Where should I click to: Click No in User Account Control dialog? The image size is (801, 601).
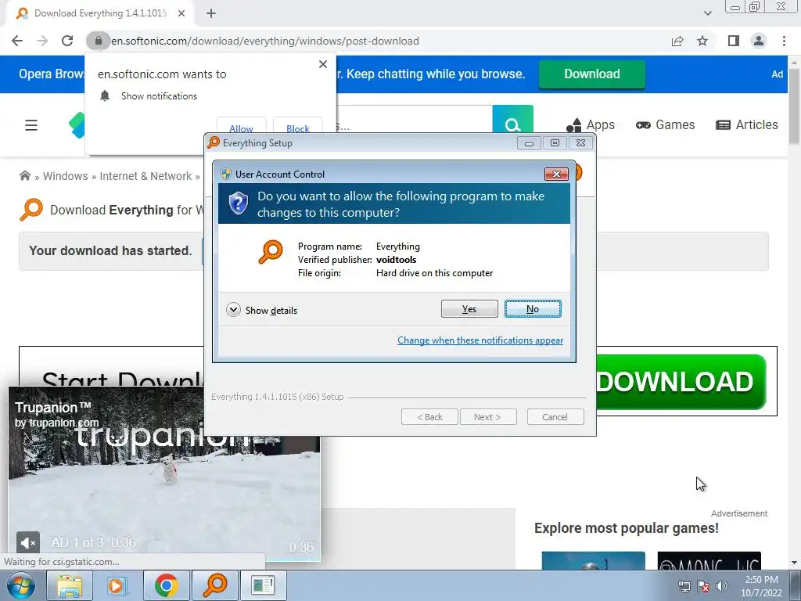(x=532, y=308)
